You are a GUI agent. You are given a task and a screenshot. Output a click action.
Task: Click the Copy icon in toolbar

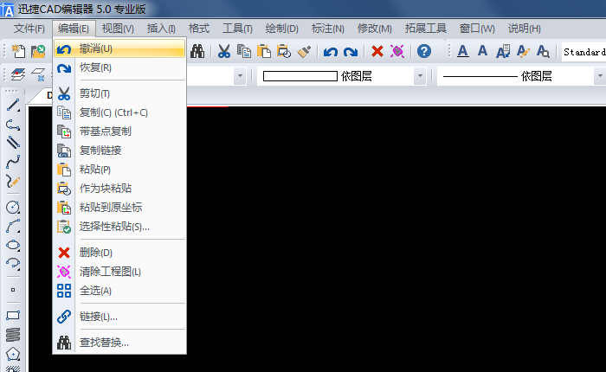[244, 51]
